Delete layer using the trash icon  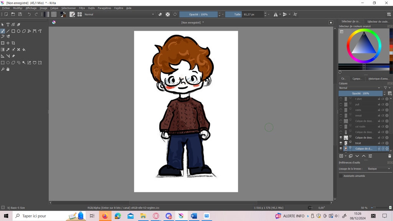(390, 156)
